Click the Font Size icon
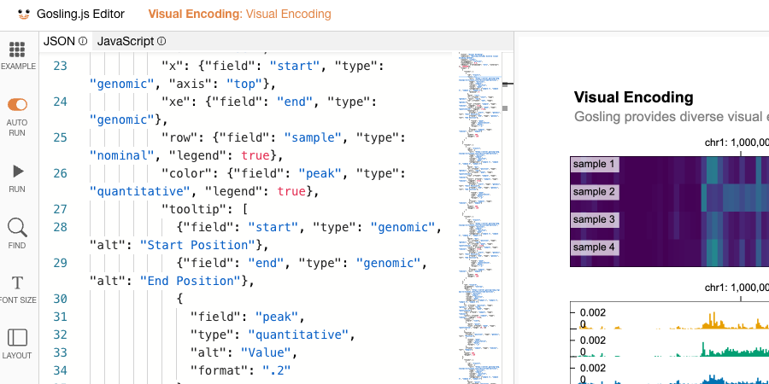This screenshot has width=769, height=384. 17,283
